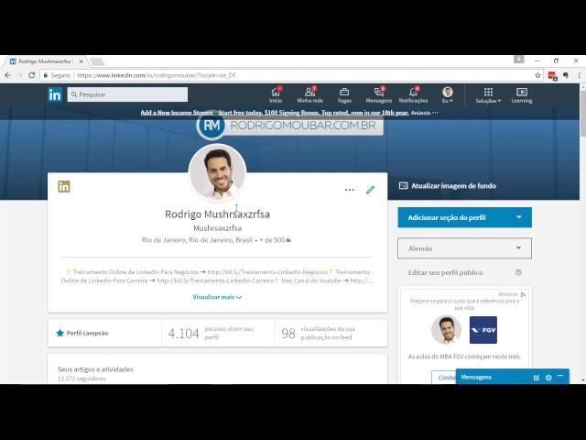Click the advertiser profile photo in the ad

[x=446, y=330]
